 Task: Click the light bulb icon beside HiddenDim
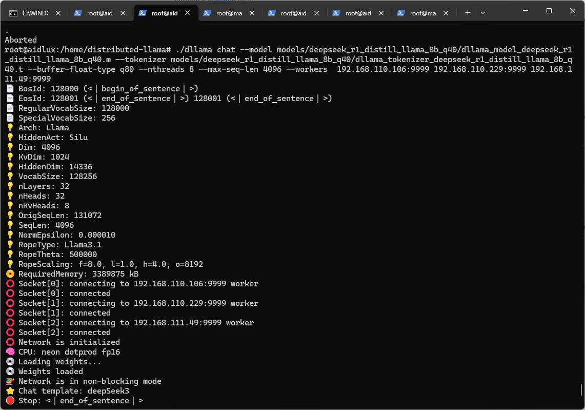(x=10, y=166)
